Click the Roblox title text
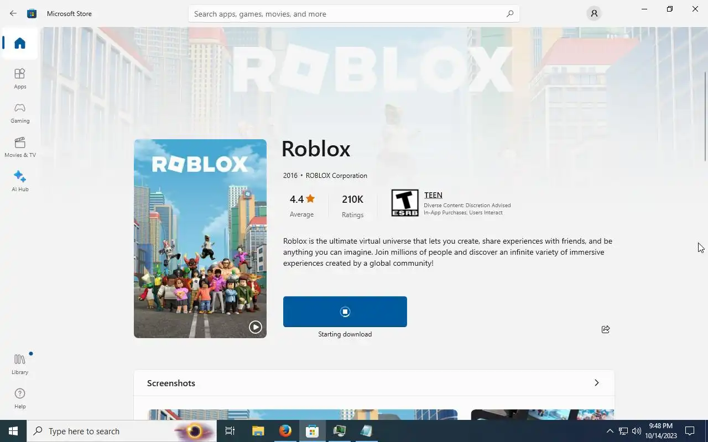The width and height of the screenshot is (708, 442). pos(316,149)
